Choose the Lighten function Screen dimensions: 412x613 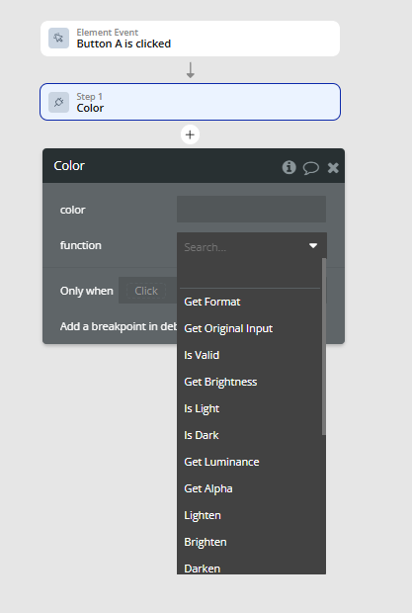203,515
